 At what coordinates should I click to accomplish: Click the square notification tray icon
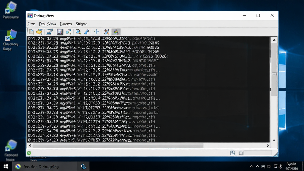[x=276, y=166]
